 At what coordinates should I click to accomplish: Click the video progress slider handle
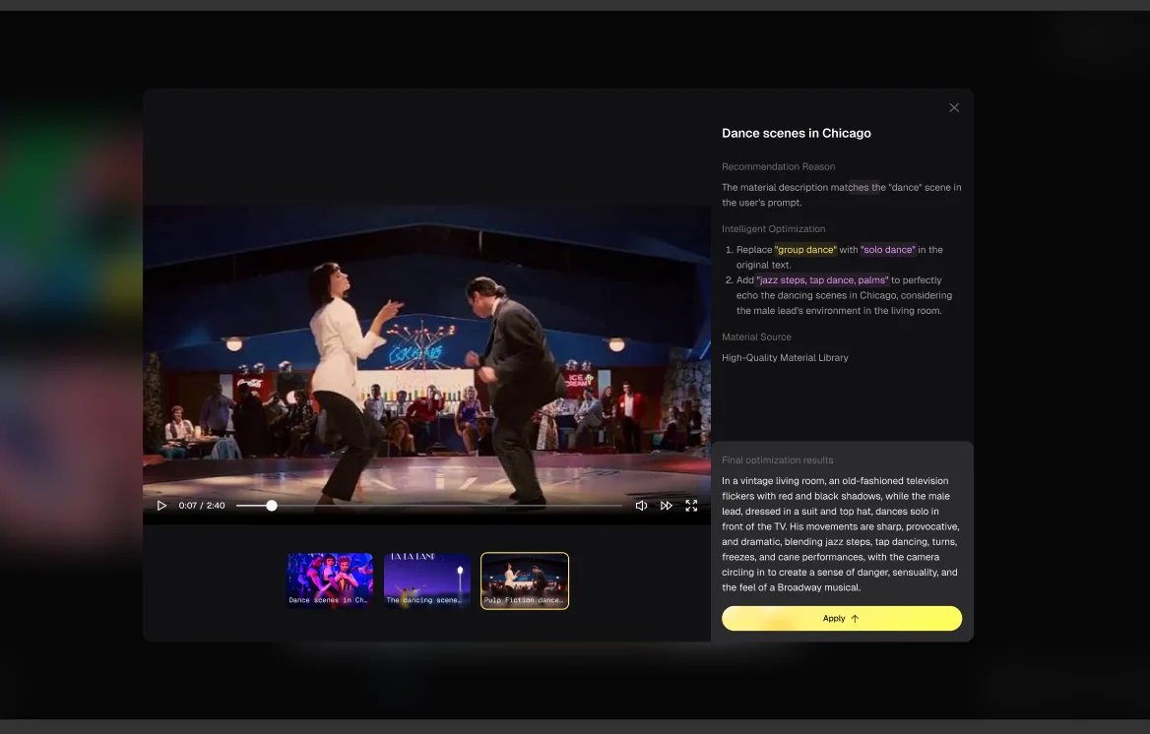pos(272,505)
